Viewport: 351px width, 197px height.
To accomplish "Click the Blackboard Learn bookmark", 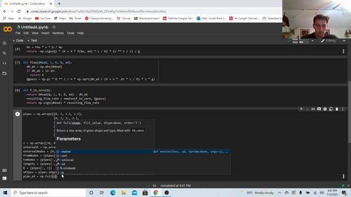I will (x=146, y=18).
